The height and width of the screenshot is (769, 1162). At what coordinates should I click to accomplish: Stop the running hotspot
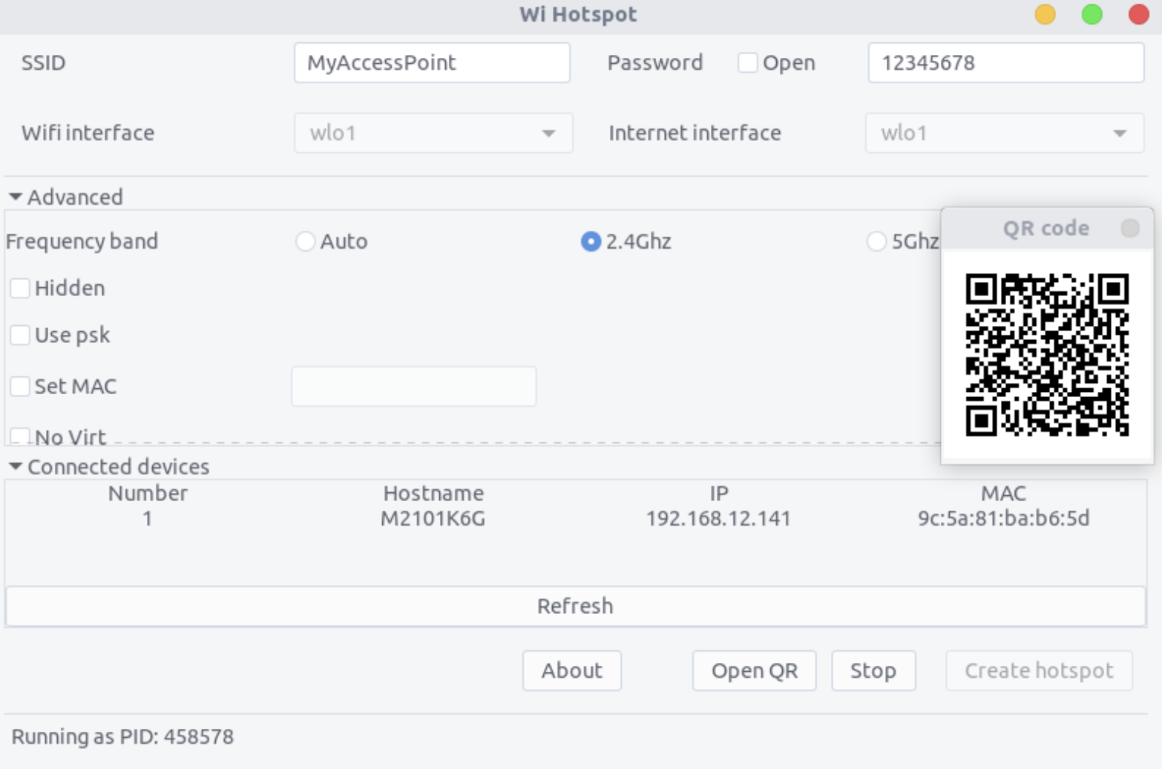tap(873, 671)
